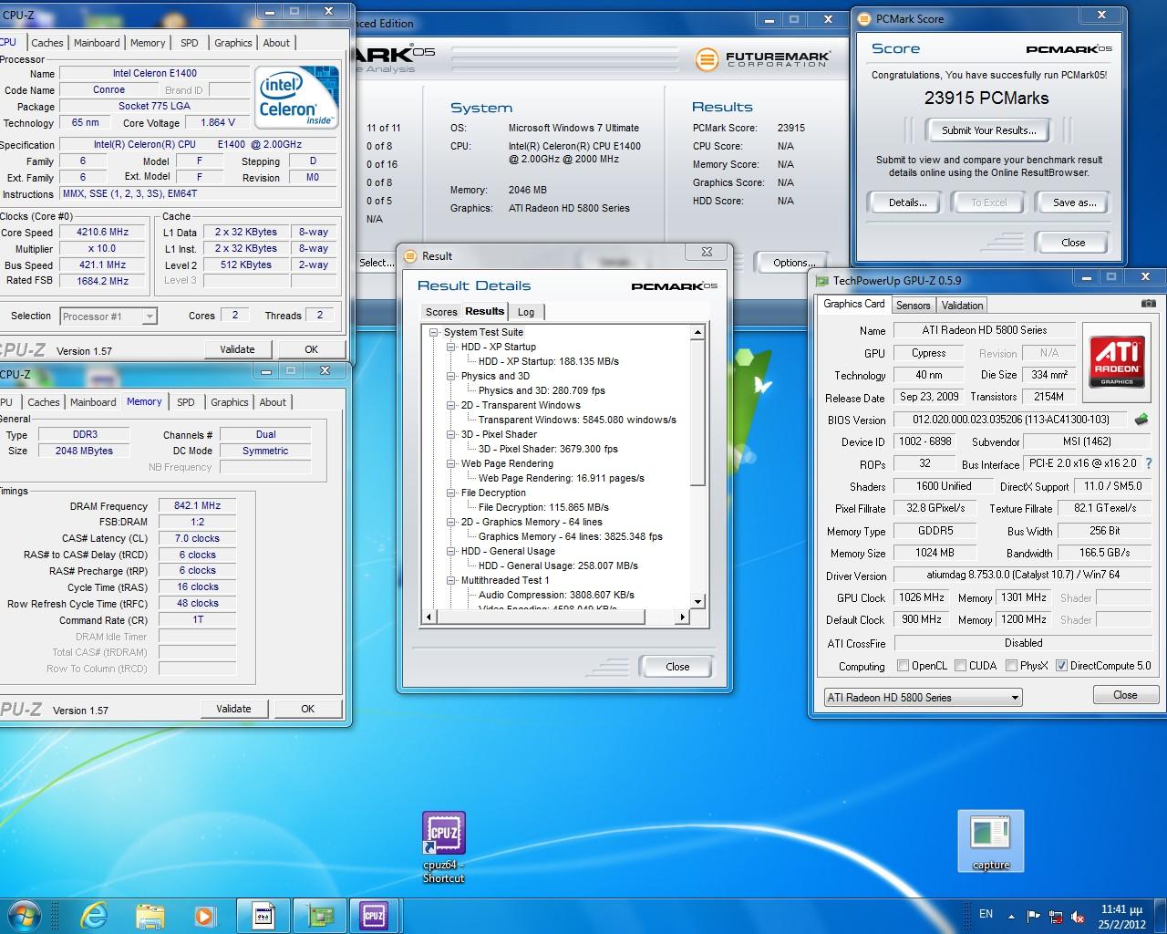This screenshot has height=934, width=1167.
Task: Collapse the 3D - Pixel Shader node
Action: (x=451, y=435)
